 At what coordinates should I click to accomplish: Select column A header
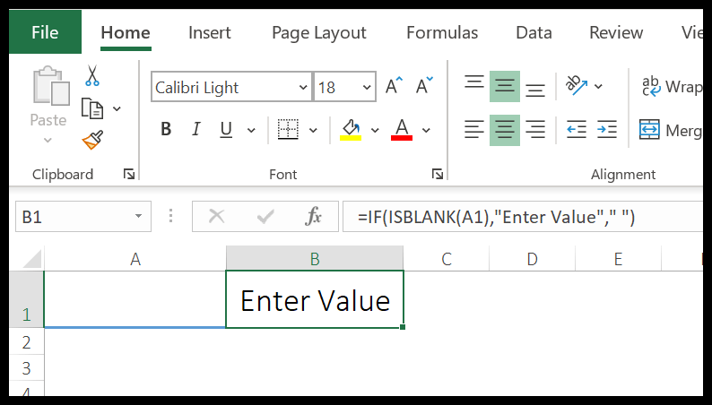(x=135, y=259)
